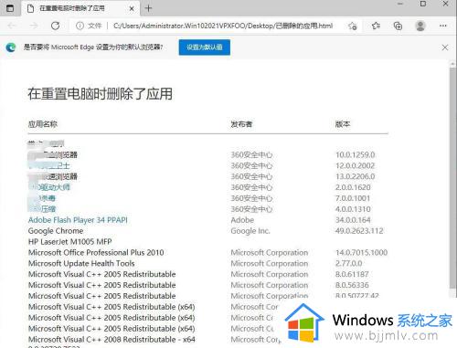
Task: Click the page heading 在重置电脑时删除了应用
Action: [101, 94]
